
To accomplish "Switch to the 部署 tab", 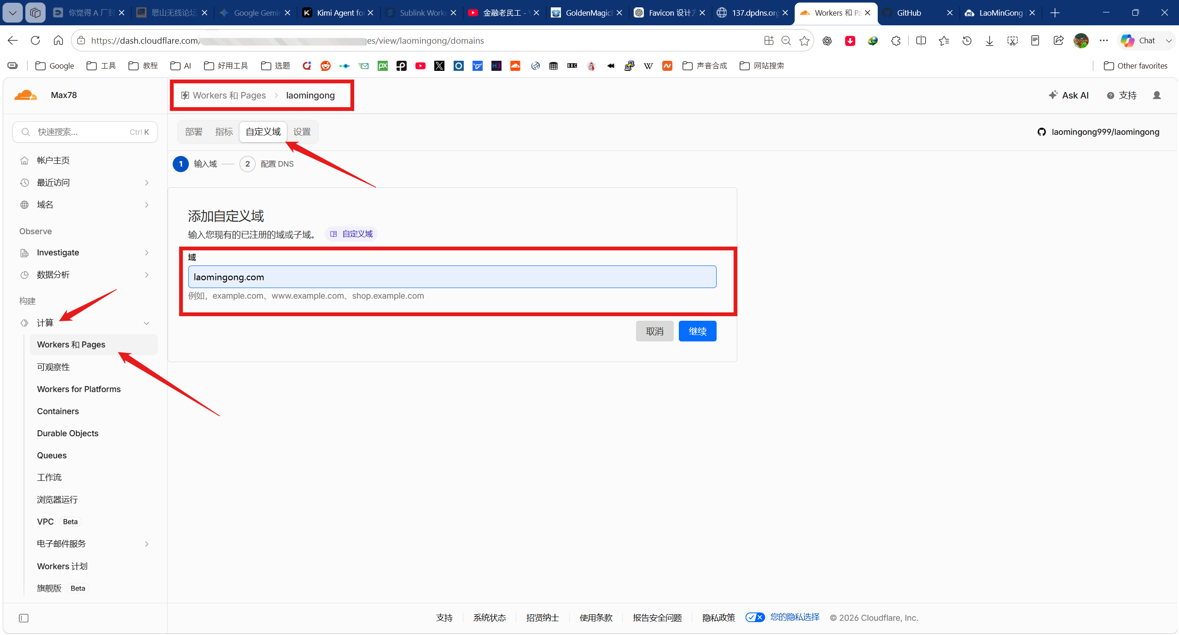I will click(194, 132).
